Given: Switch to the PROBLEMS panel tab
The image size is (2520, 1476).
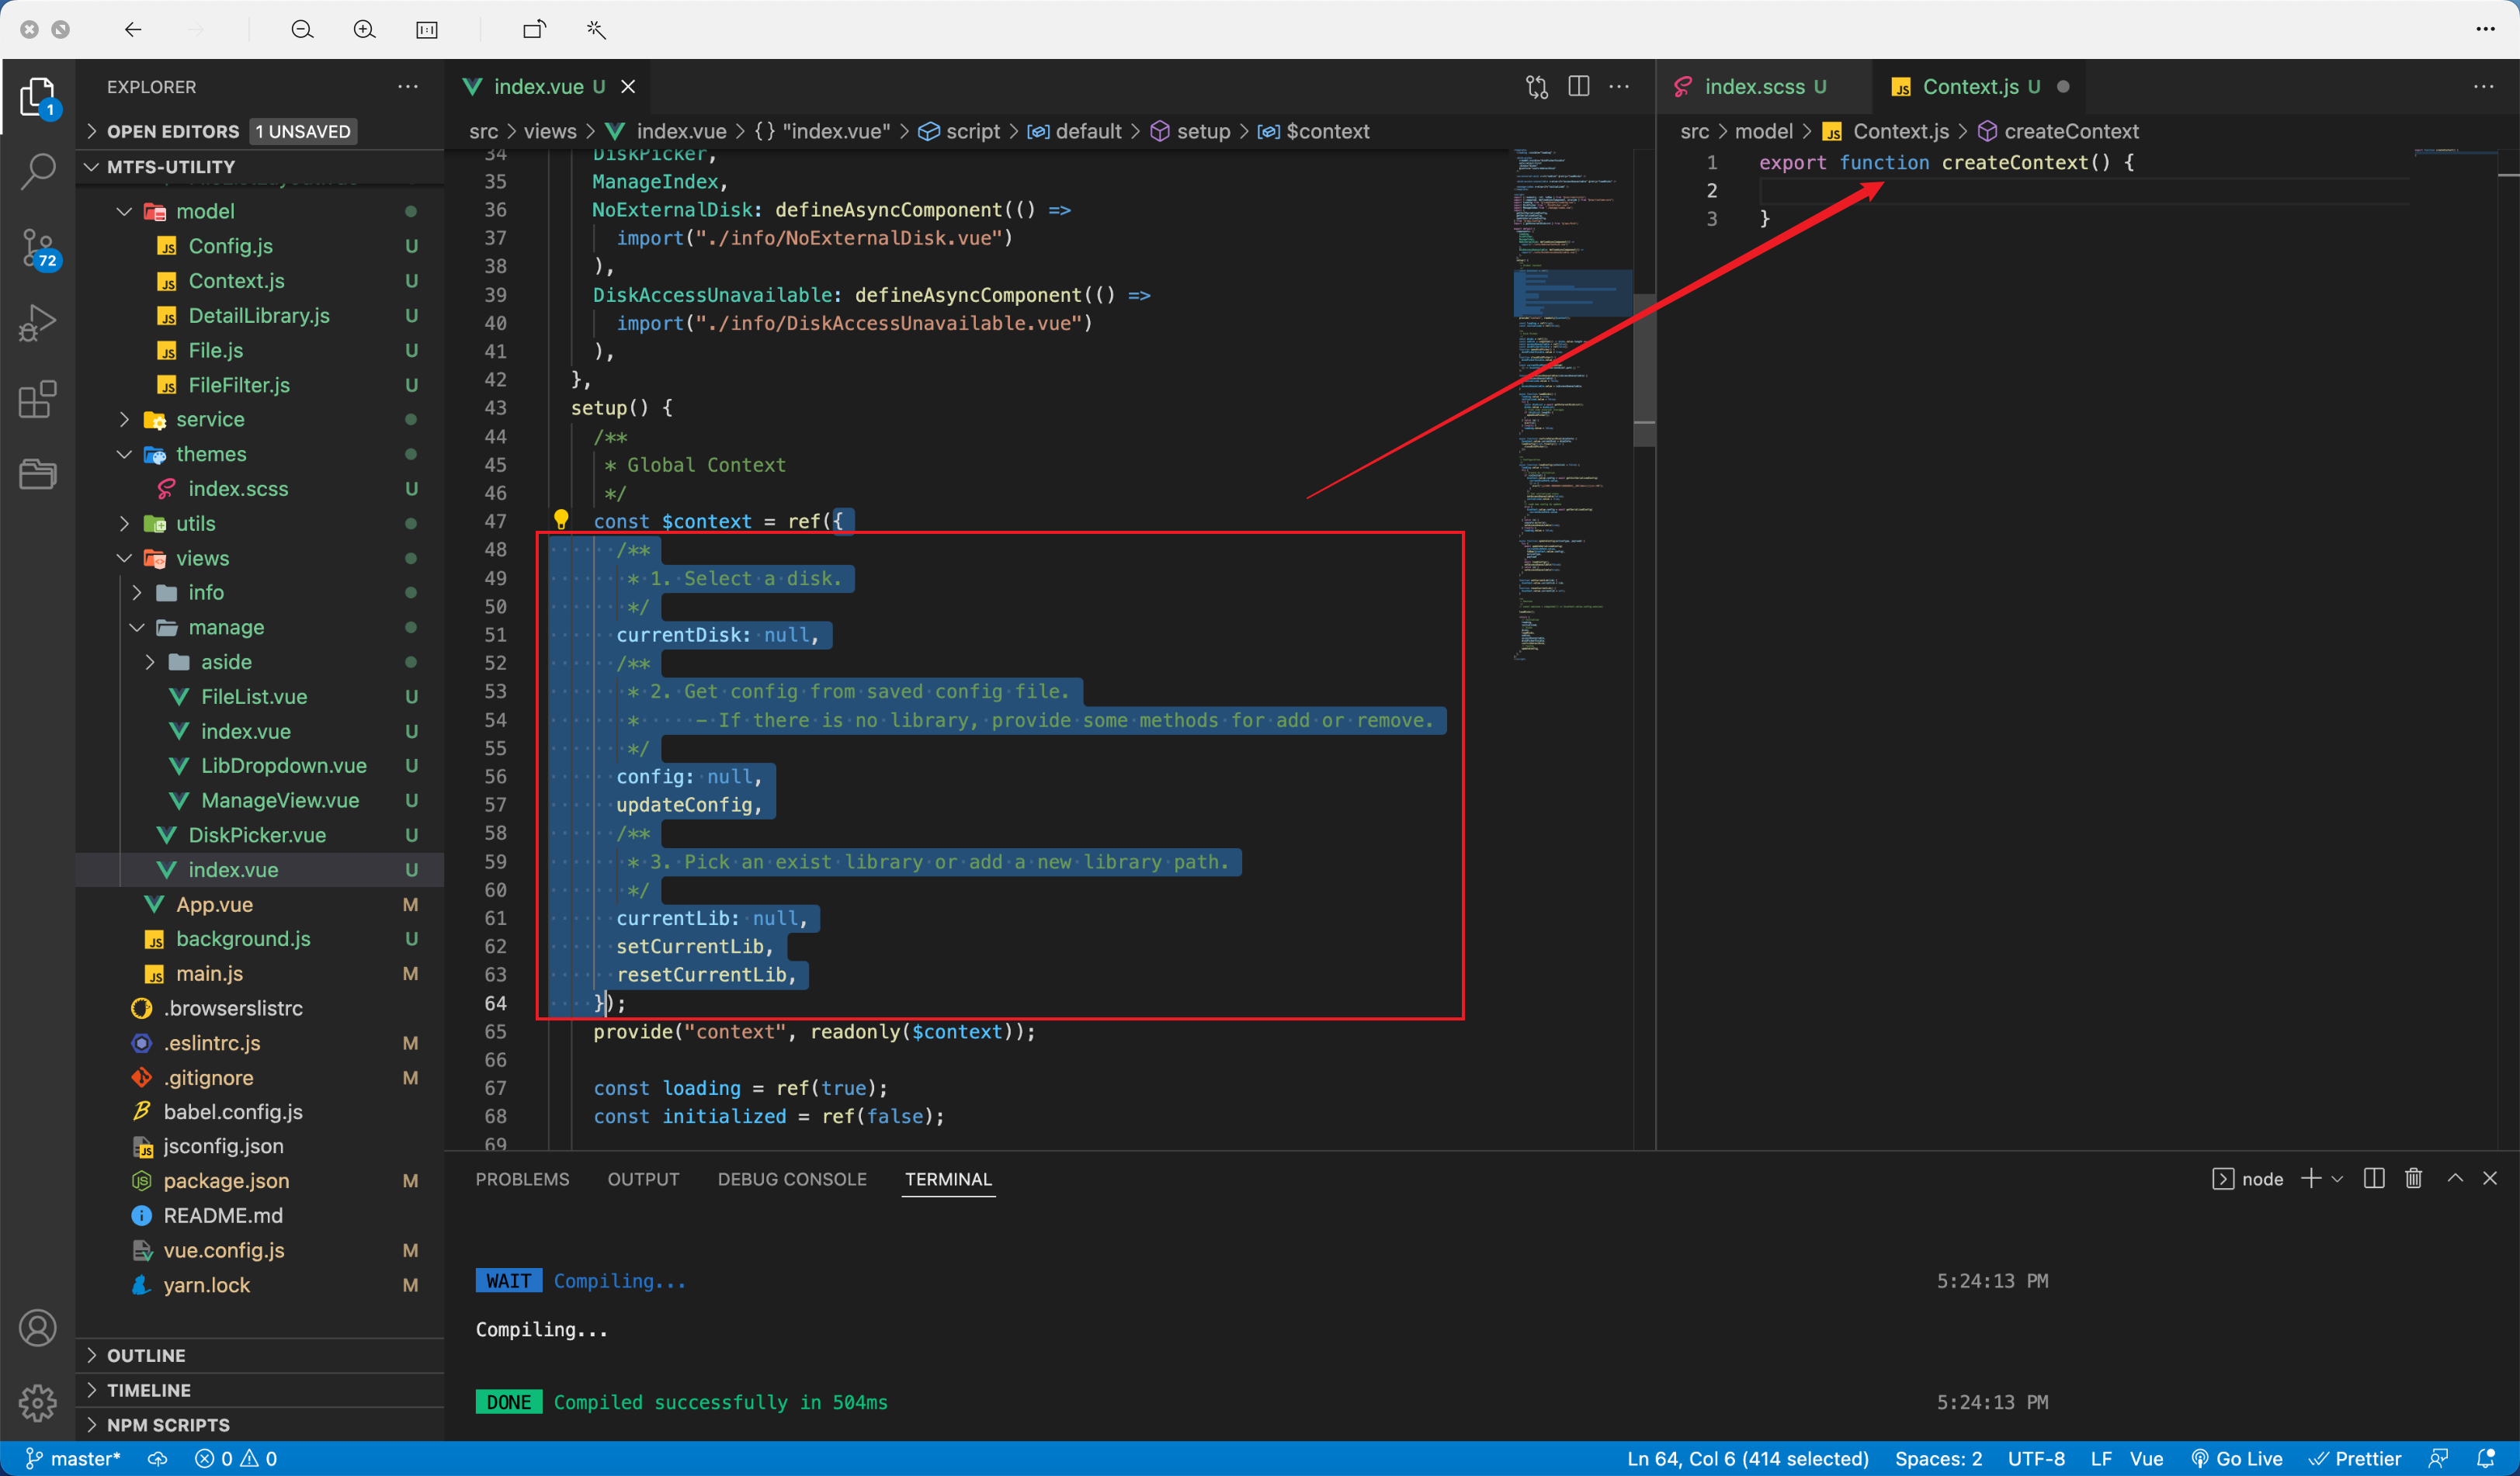Looking at the screenshot, I should point(522,1180).
